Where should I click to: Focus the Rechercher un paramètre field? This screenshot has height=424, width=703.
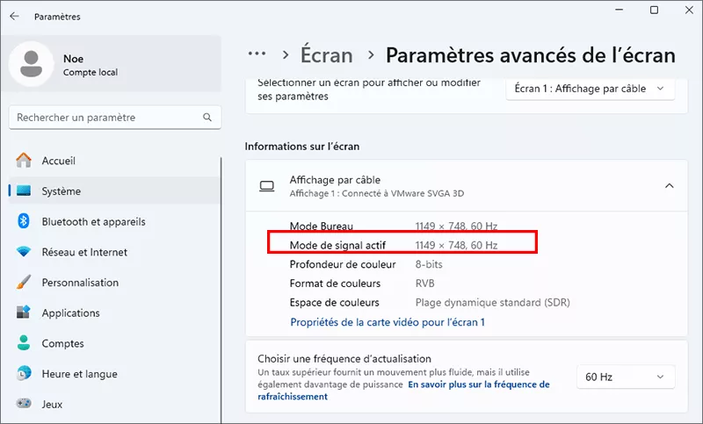pyautogui.click(x=115, y=118)
